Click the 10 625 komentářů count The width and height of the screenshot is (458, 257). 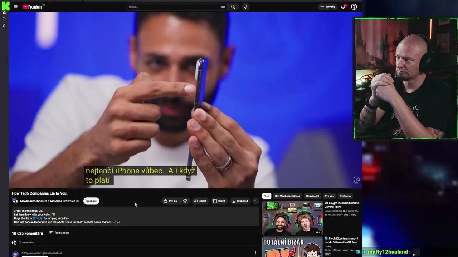point(27,233)
